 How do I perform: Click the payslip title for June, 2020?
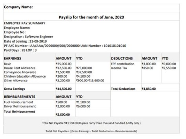(91, 17)
